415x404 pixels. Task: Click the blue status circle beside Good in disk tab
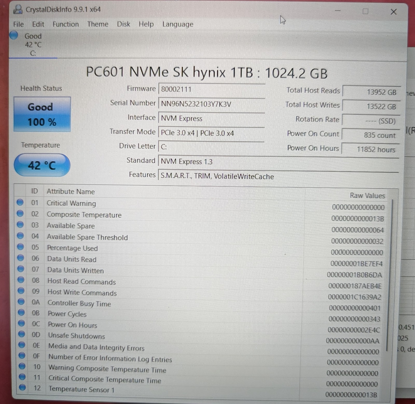[x=14, y=35]
